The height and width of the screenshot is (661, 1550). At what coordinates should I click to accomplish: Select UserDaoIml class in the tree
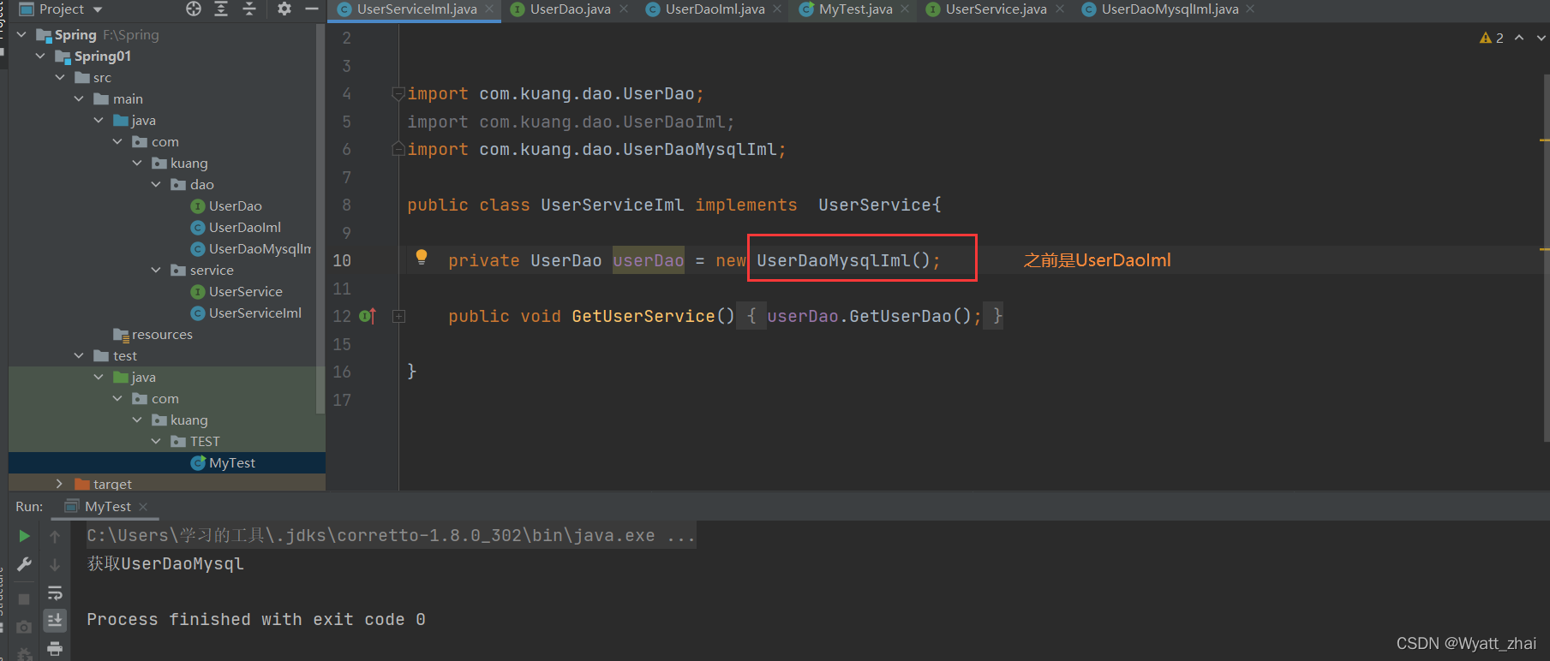click(236, 228)
